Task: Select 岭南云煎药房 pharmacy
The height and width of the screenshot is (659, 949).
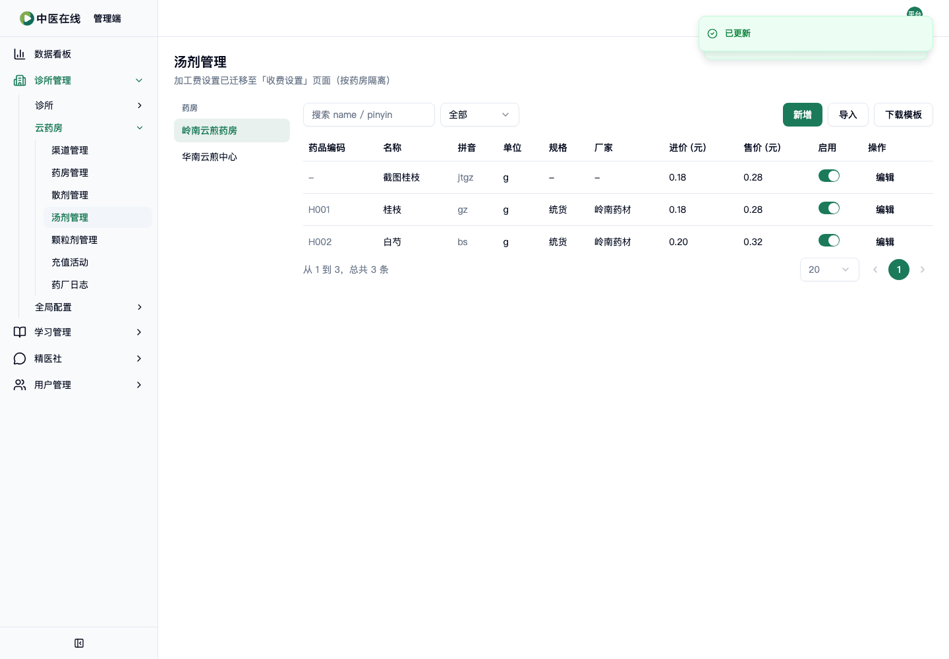Action: click(232, 130)
